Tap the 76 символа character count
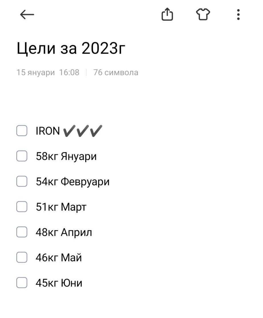The width and height of the screenshot is (263, 318). coord(116,73)
